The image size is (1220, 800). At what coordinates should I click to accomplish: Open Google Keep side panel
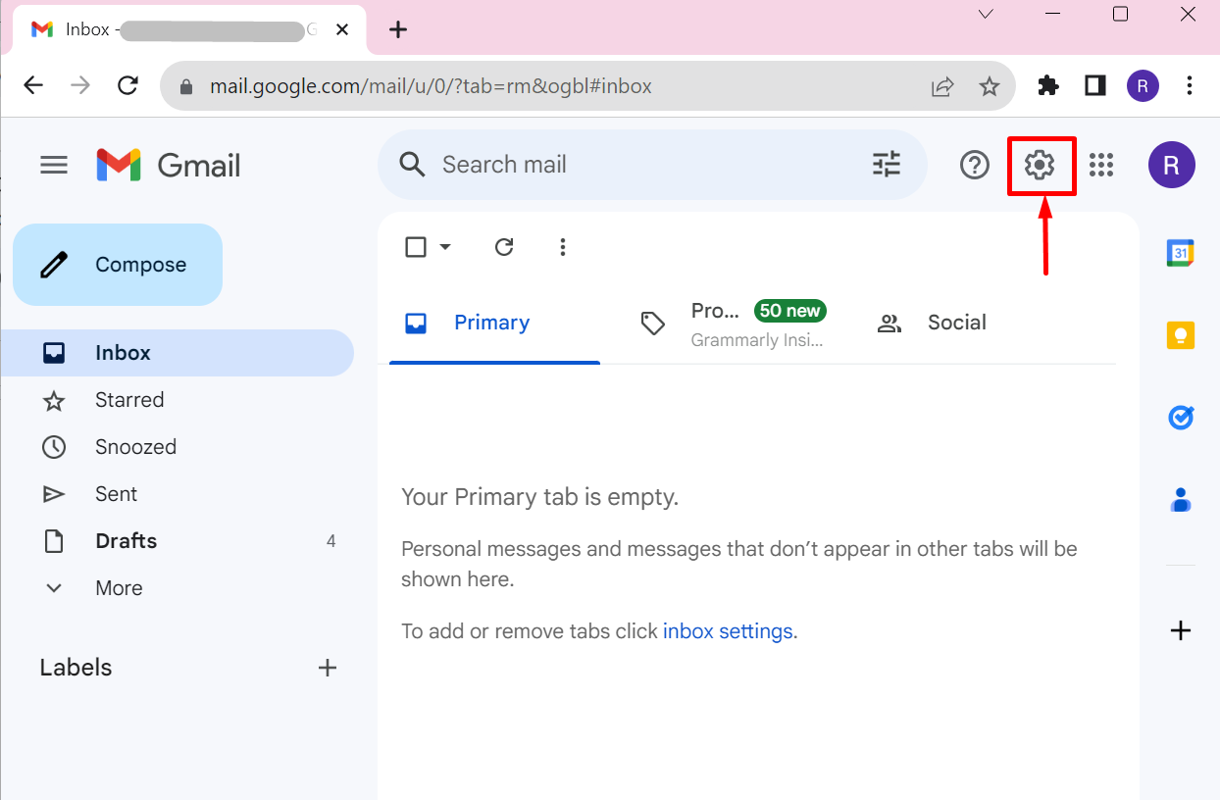pyautogui.click(x=1180, y=335)
